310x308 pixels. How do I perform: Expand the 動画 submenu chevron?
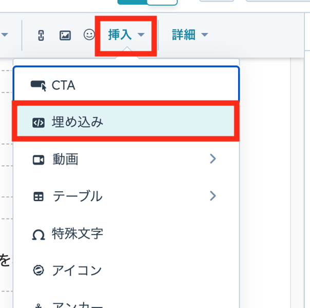click(213, 159)
